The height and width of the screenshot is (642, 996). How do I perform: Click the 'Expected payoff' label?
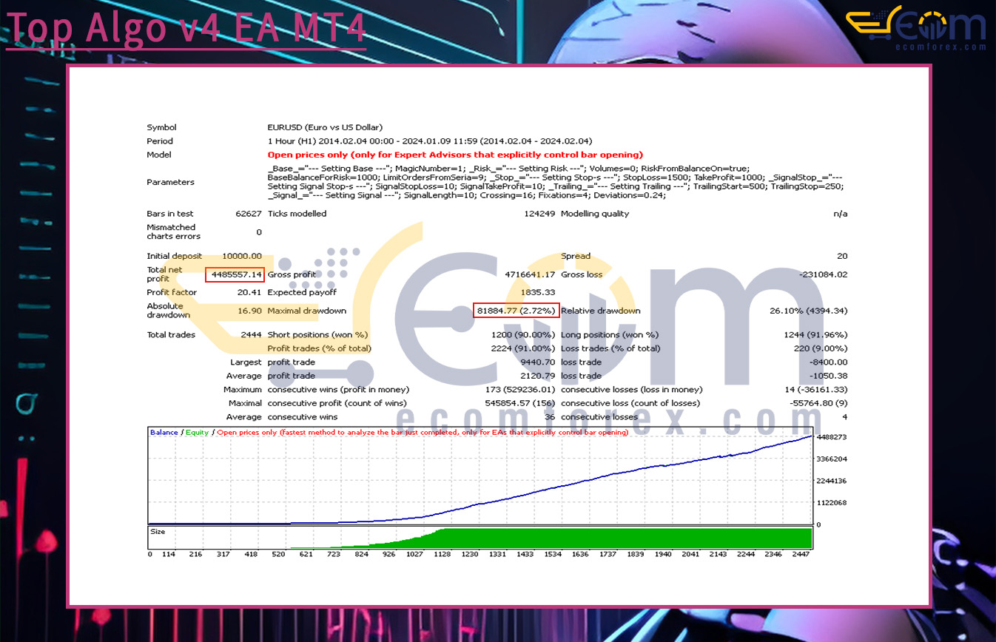302,292
